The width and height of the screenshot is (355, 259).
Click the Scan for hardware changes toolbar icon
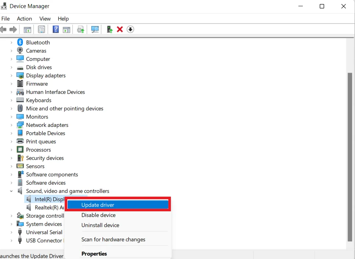point(95,29)
